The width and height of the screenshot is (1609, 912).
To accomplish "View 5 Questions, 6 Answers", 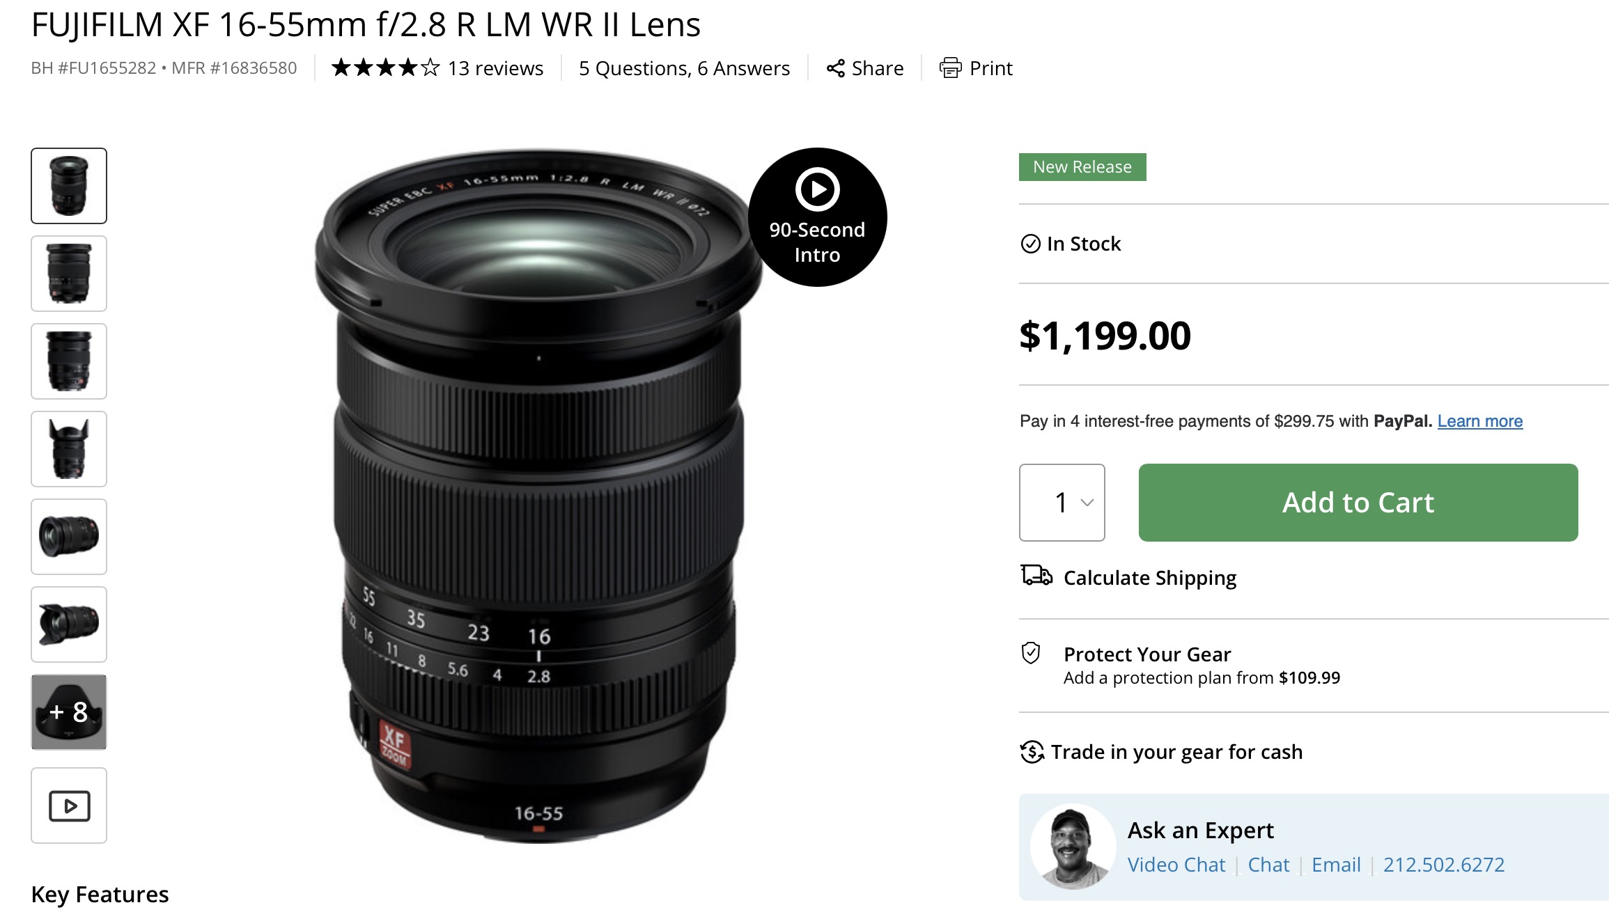I will click(683, 68).
